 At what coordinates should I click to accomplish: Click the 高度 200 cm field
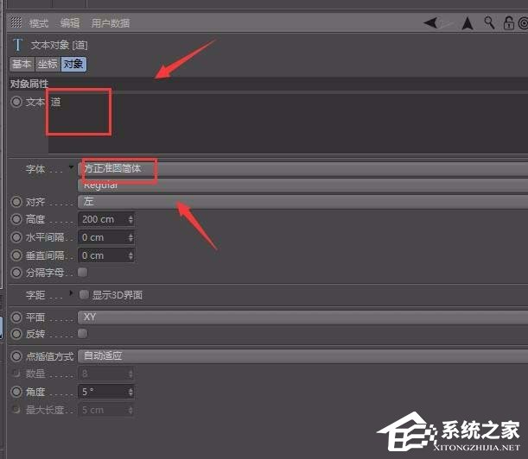(x=103, y=219)
